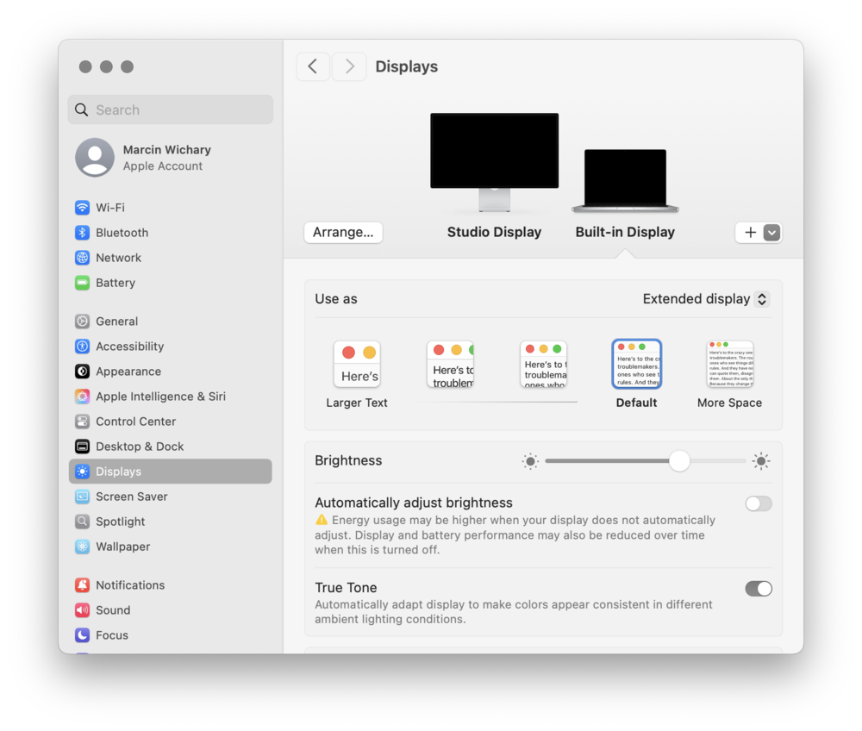Choose the Default resolution thumbnail

click(637, 364)
